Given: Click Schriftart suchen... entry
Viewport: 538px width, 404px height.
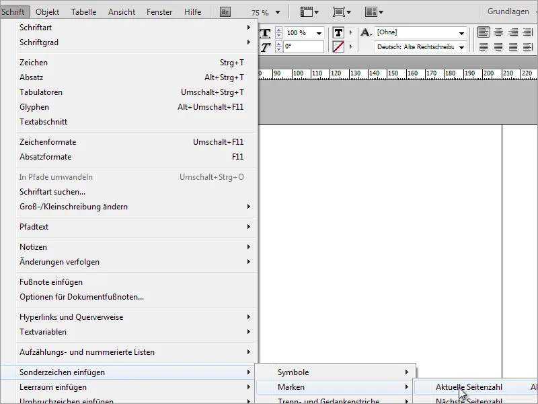Looking at the screenshot, I should coord(137,192).
